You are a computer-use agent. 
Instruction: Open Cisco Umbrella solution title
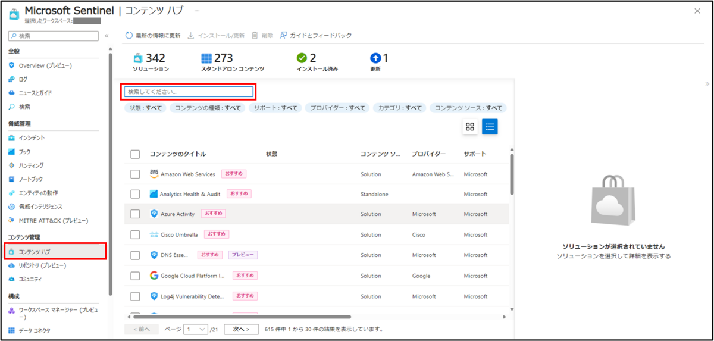tap(179, 234)
